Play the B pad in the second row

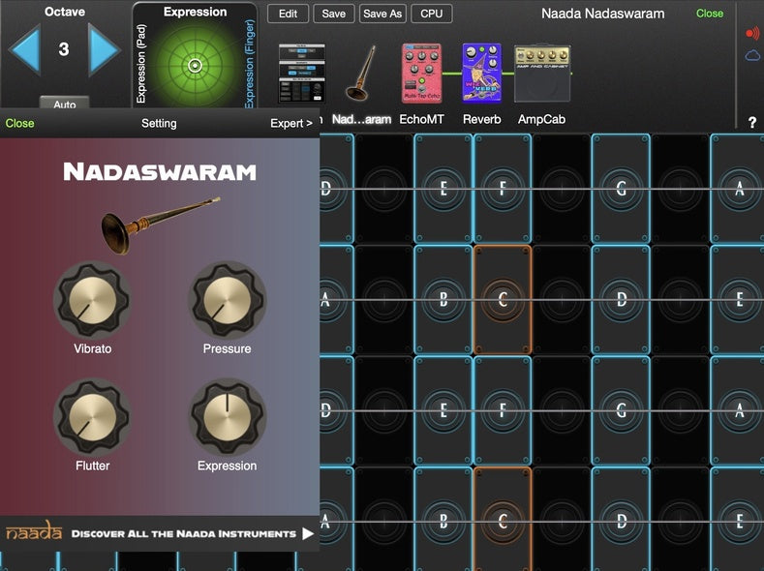[x=443, y=299]
